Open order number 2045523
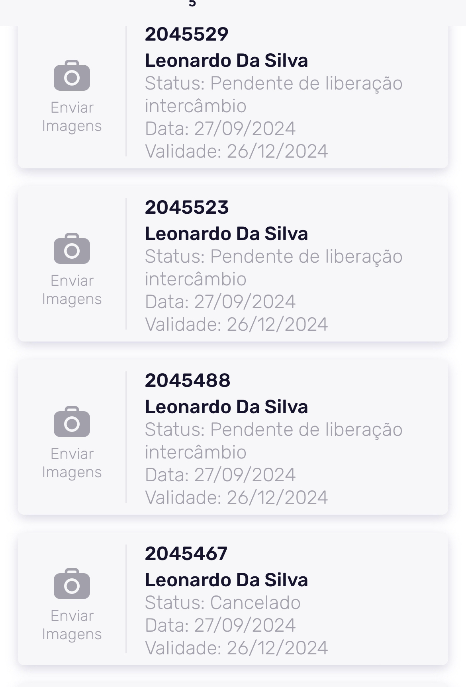 point(186,207)
